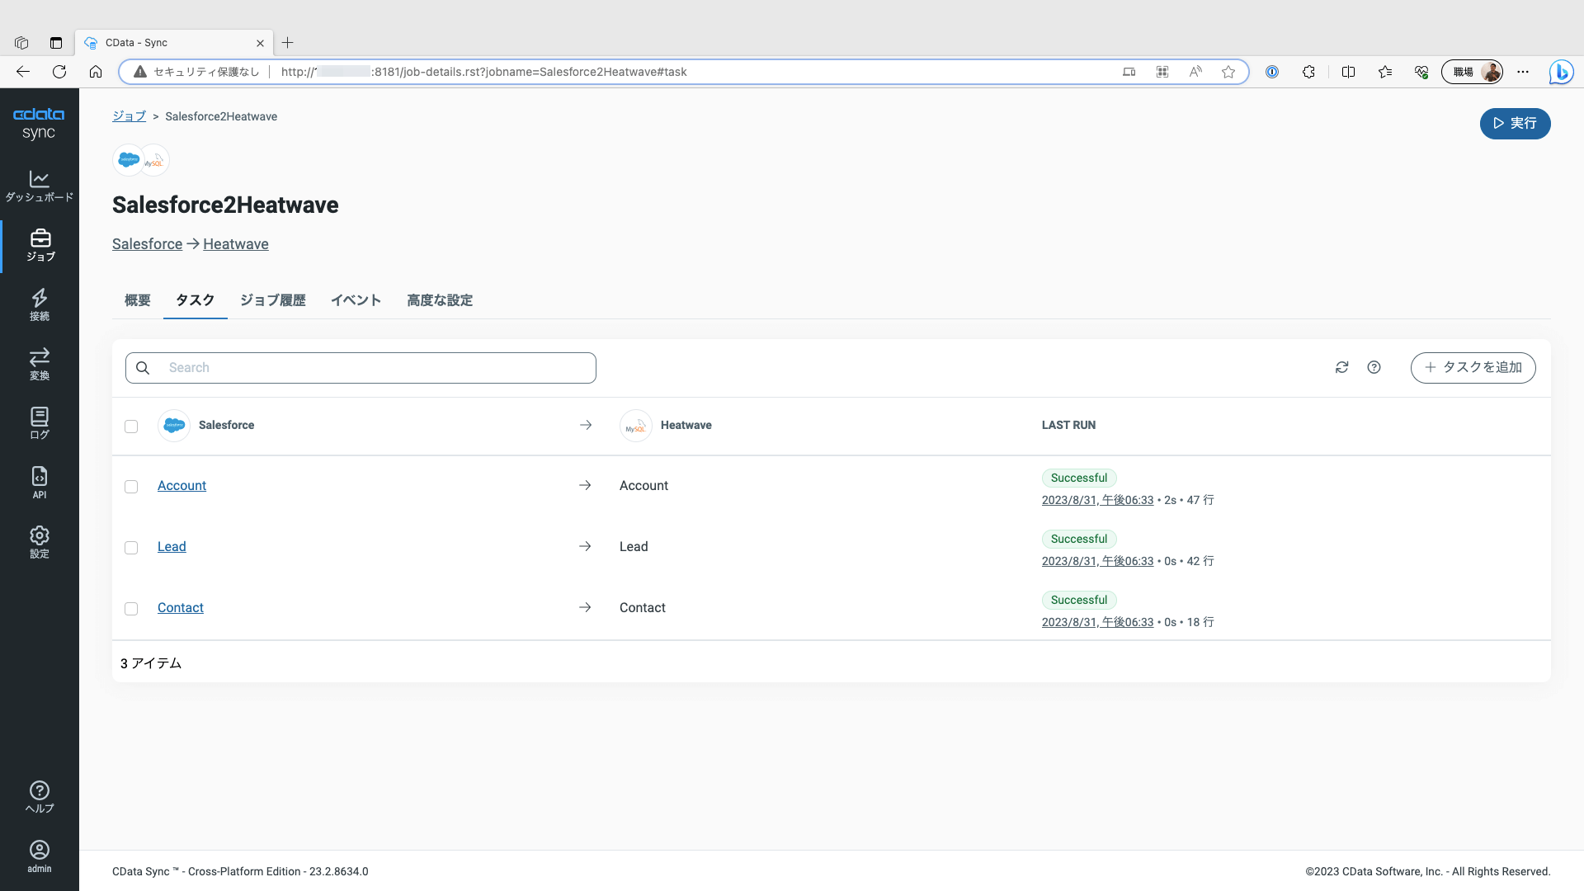Click the help question-mark icon near search

click(1374, 367)
